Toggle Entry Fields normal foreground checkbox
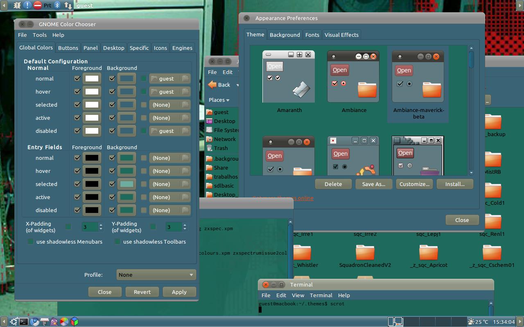The width and height of the screenshot is (524, 327). (x=77, y=158)
